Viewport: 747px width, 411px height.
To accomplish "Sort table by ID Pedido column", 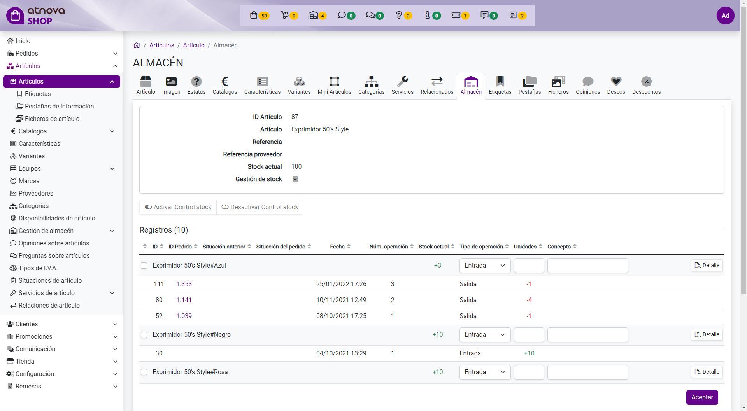I will pos(183,247).
